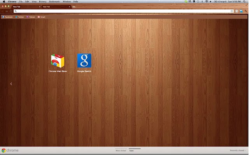Open the View menu
The height and width of the screenshot is (155, 249).
coord(34,2)
